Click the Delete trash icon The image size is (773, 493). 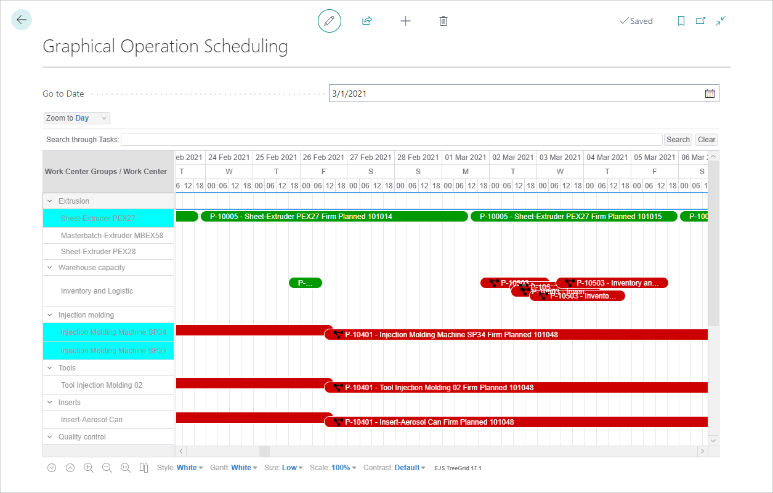[x=443, y=20]
